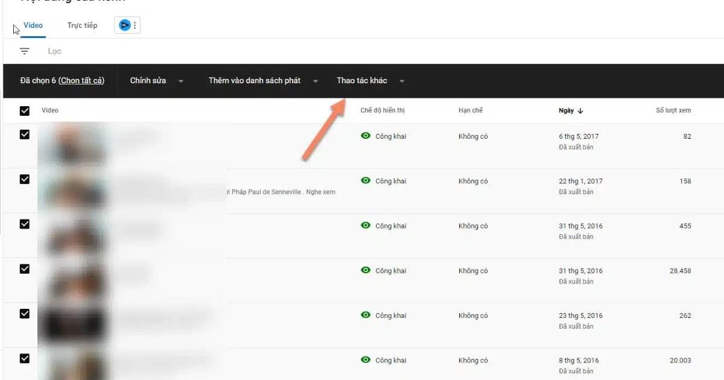The height and width of the screenshot is (380, 724).
Task: Click the eye icon on the 20.003 views row
Action: coord(366,359)
